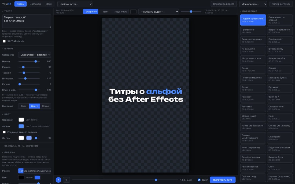
Task: Select Кувырок букв animation
Action: 280,159
